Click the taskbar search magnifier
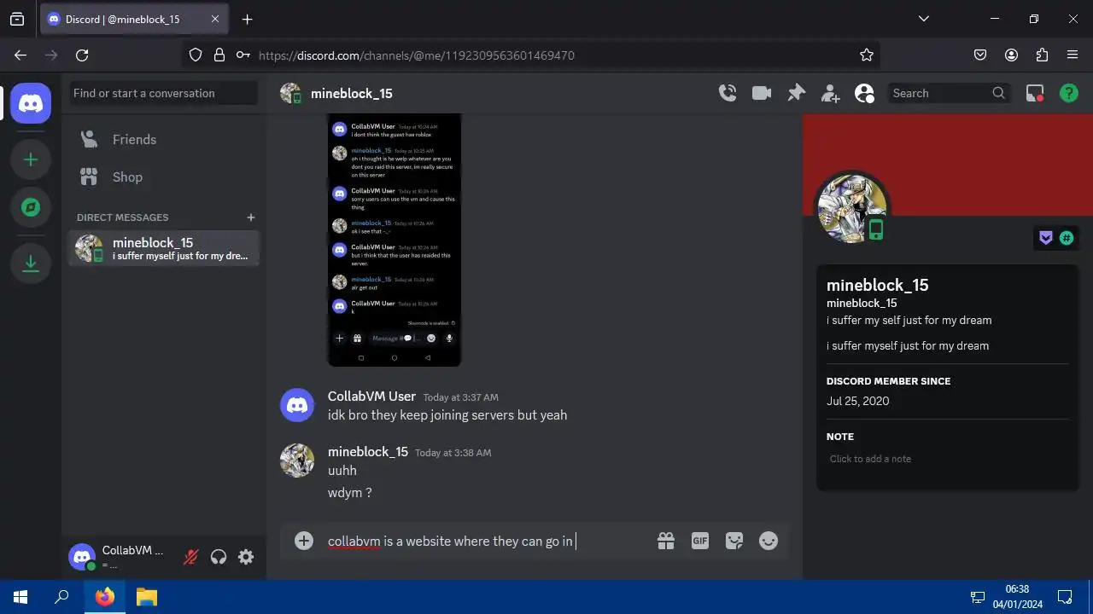 tap(61, 597)
